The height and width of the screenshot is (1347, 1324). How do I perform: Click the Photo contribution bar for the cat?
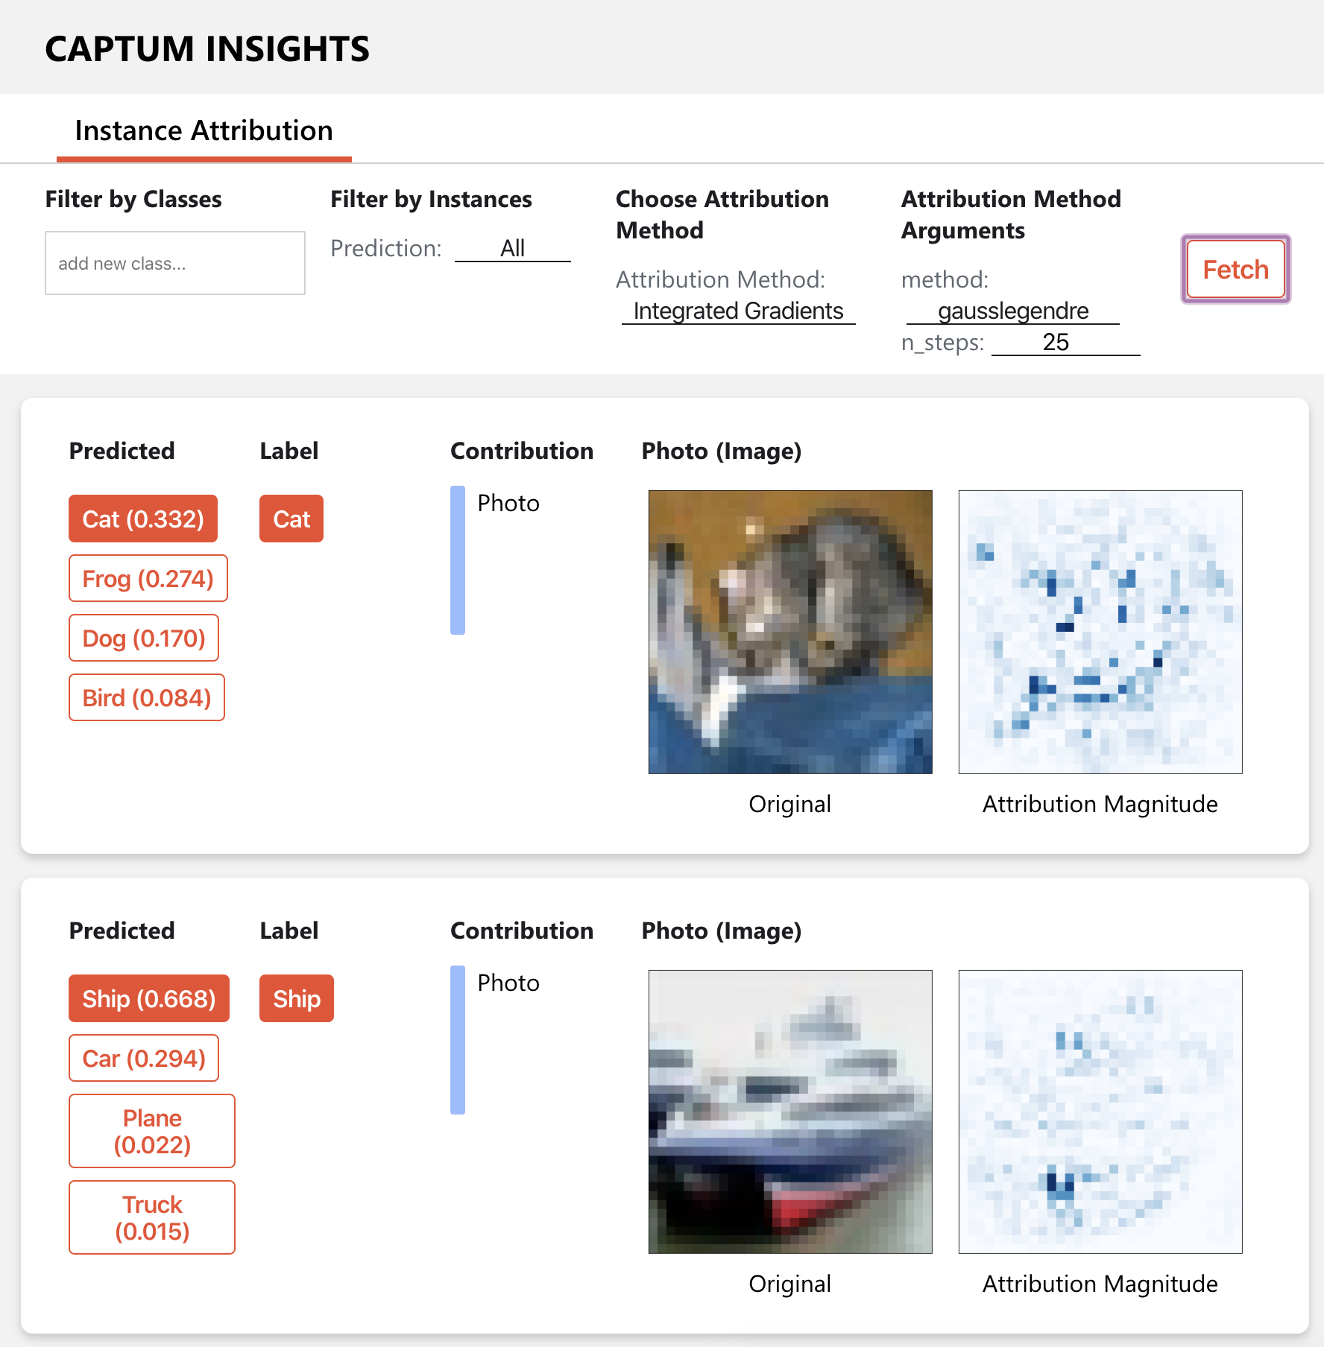[x=458, y=562]
